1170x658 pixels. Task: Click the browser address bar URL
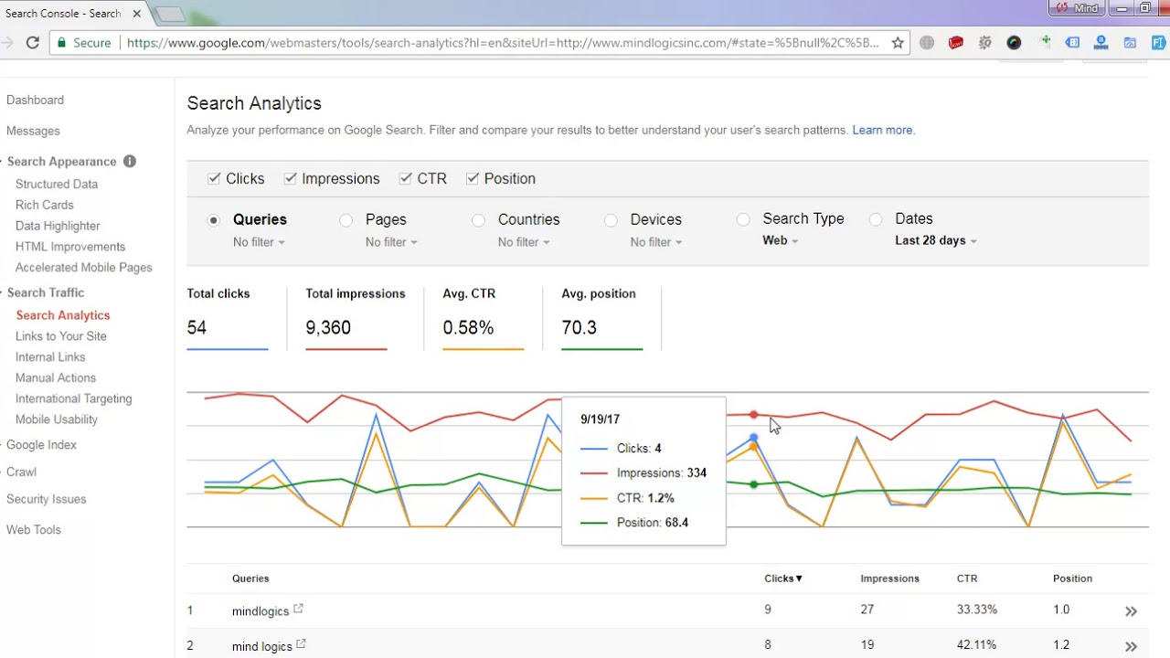(503, 43)
